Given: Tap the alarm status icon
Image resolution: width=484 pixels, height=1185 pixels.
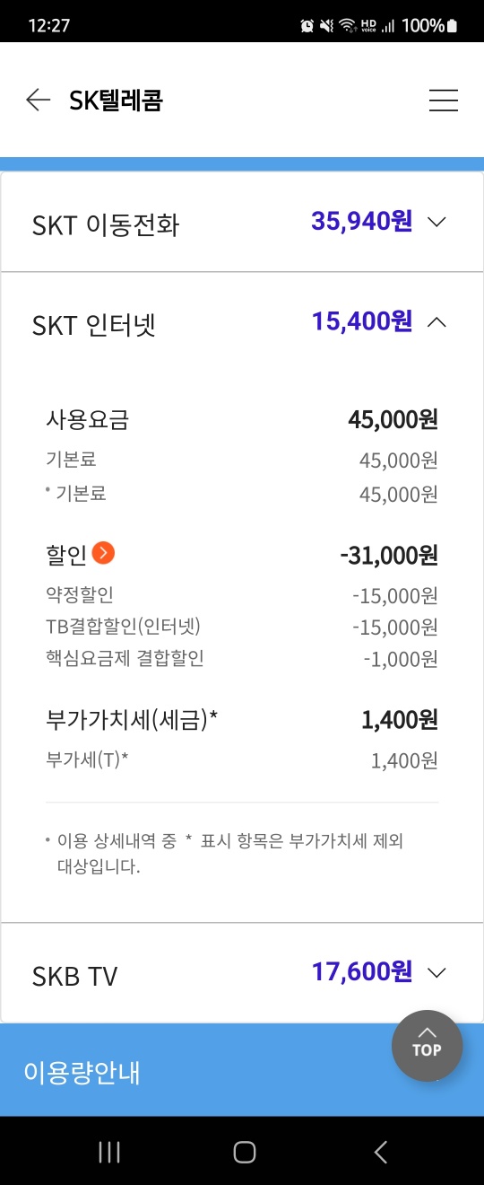Looking at the screenshot, I should pos(307,26).
